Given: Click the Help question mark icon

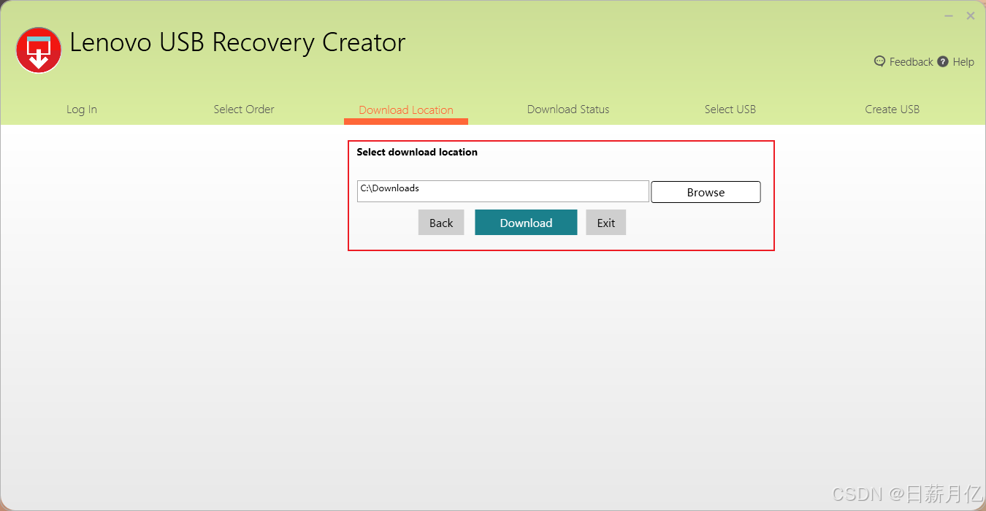Looking at the screenshot, I should click(x=943, y=61).
